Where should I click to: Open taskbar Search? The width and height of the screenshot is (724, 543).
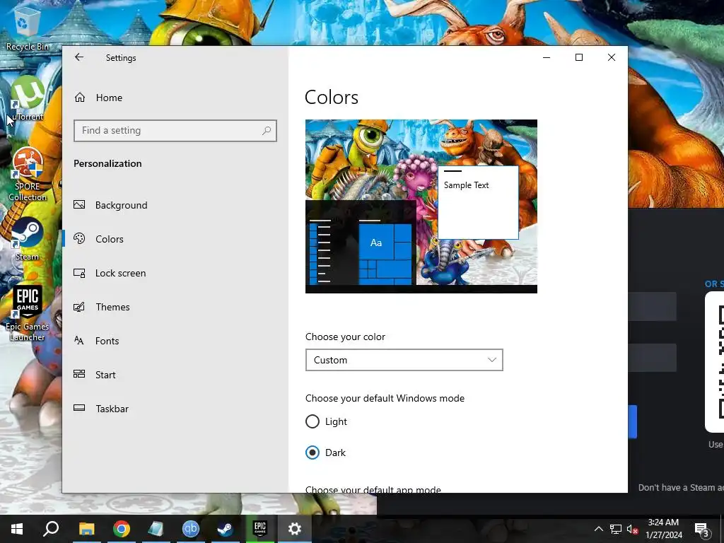coord(51,529)
